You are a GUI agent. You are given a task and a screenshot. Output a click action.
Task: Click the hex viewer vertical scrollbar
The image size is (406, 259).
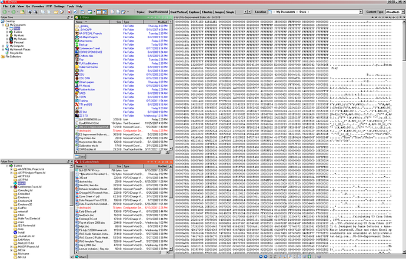pos(404,136)
